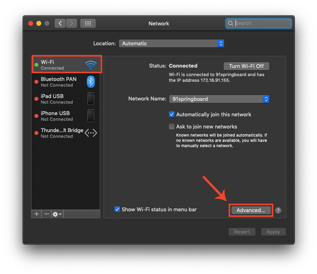Select Wi-Fi service in sidebar

coord(67,64)
